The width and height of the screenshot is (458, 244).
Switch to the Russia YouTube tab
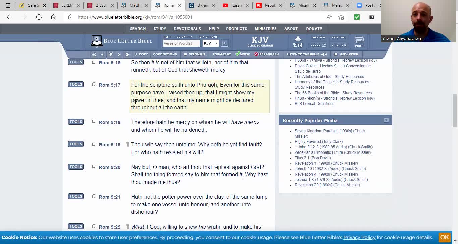coord(236,5)
